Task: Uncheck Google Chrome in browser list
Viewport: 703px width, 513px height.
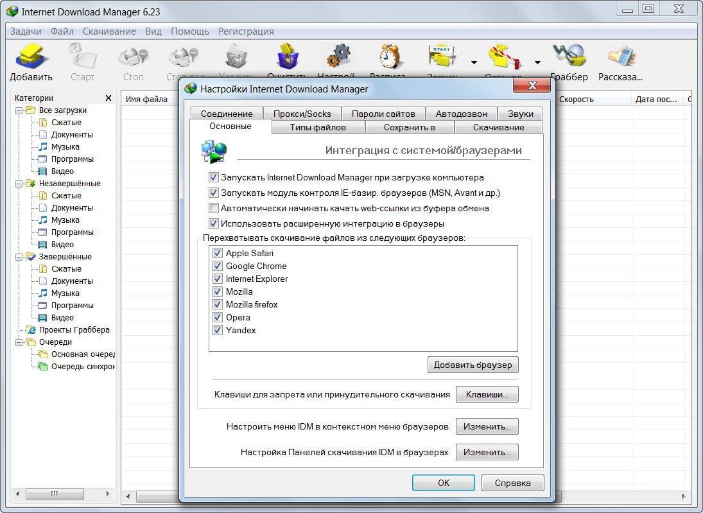Action: point(218,266)
